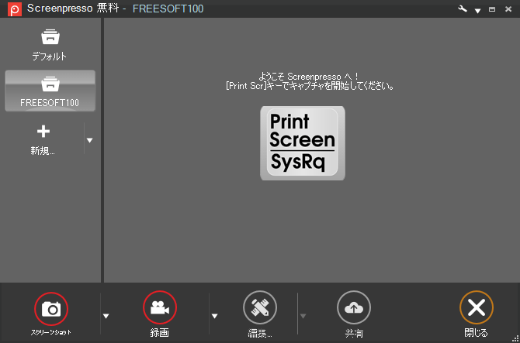Open the recording options dropdown arrow
This screenshot has width=520, height=343.
pyautogui.click(x=214, y=316)
